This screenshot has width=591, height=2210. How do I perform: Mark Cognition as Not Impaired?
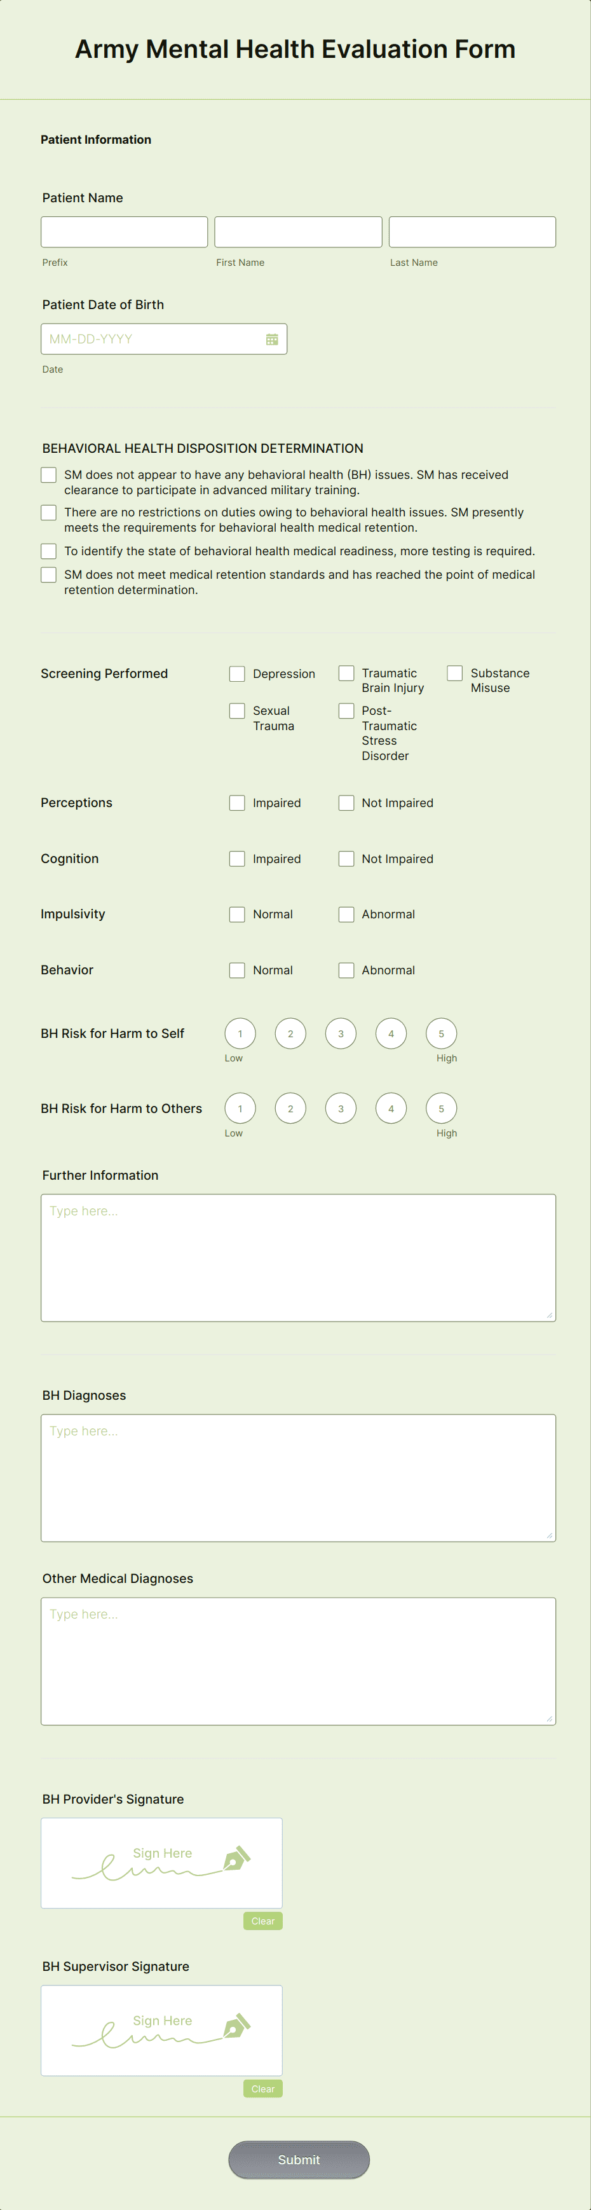pos(346,858)
